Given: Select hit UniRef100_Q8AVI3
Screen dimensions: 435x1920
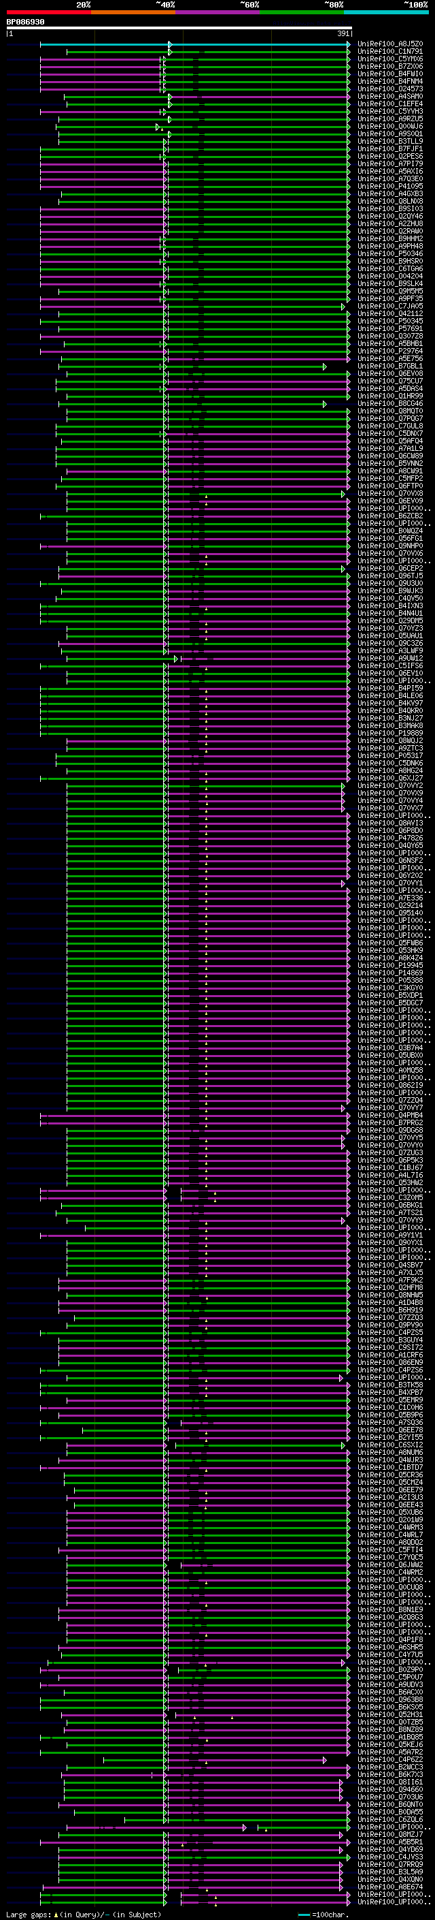Looking at the screenshot, I should click(x=390, y=823).
